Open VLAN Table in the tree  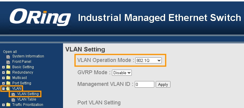pos(27,99)
